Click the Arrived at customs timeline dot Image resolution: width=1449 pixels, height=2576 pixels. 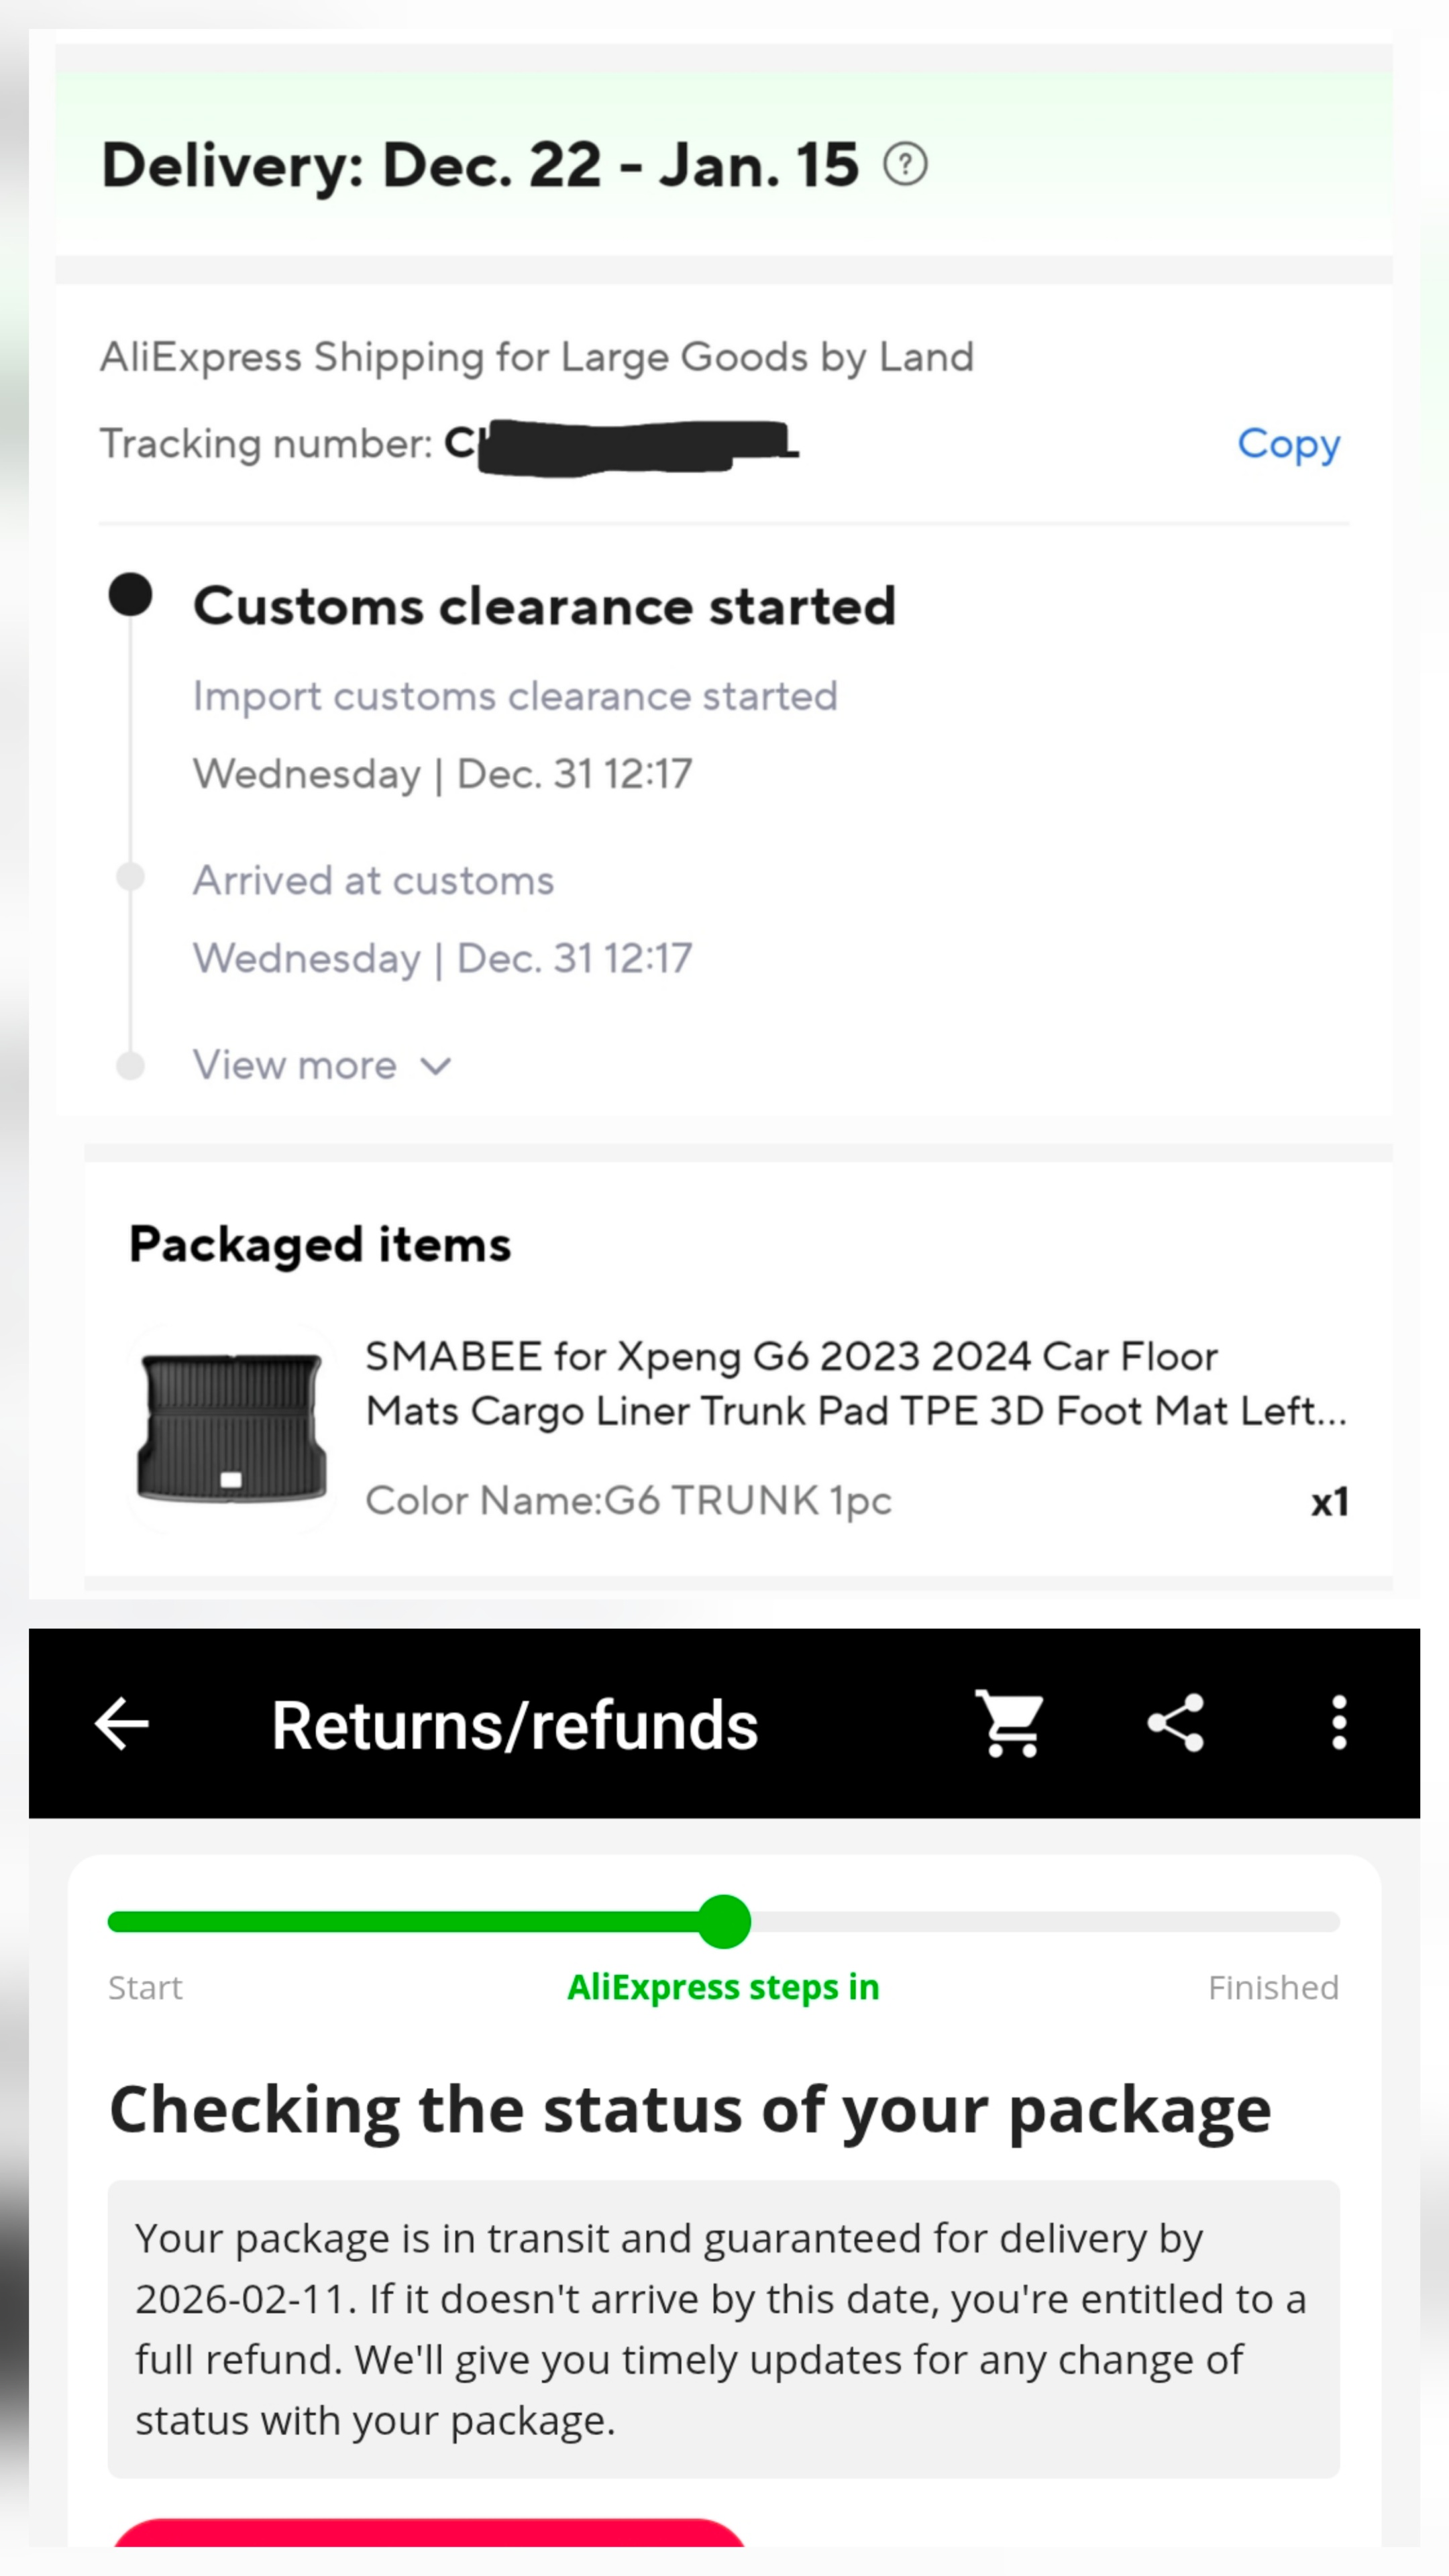[130, 877]
